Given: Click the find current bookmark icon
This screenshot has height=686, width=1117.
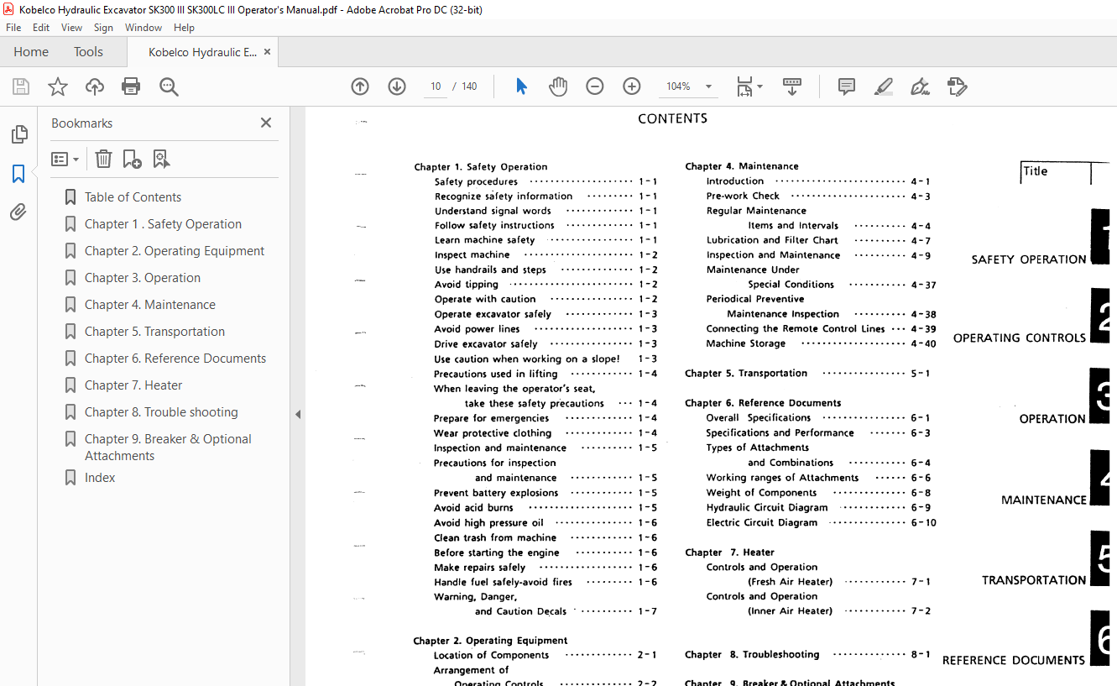Looking at the screenshot, I should 161,159.
